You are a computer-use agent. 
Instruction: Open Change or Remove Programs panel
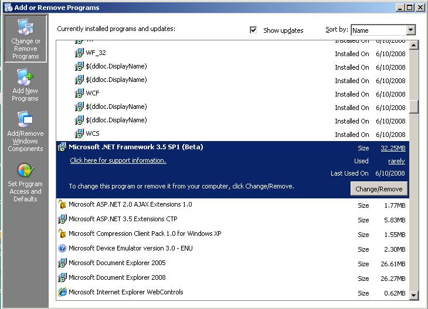click(x=26, y=39)
